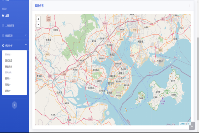
Task: Click 翔安区 label on the map
Action: click(140, 41)
